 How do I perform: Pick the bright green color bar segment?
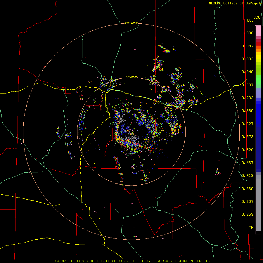pos(258,80)
